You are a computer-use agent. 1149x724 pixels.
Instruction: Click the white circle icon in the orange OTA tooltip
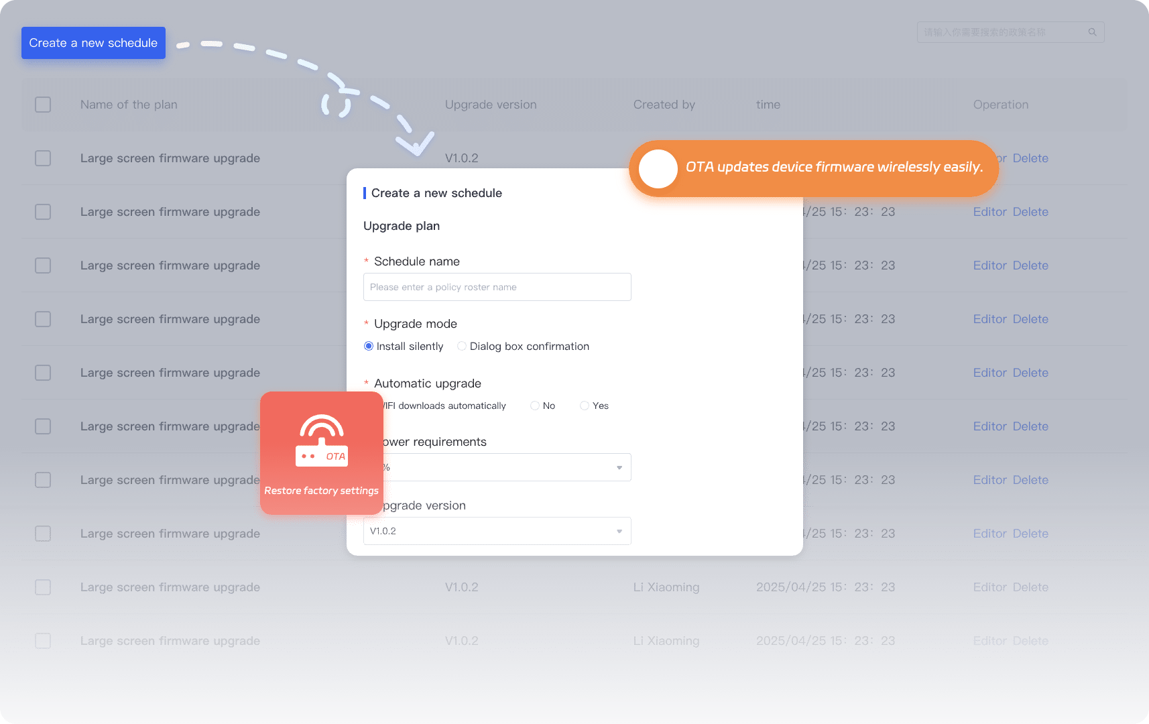click(x=658, y=169)
